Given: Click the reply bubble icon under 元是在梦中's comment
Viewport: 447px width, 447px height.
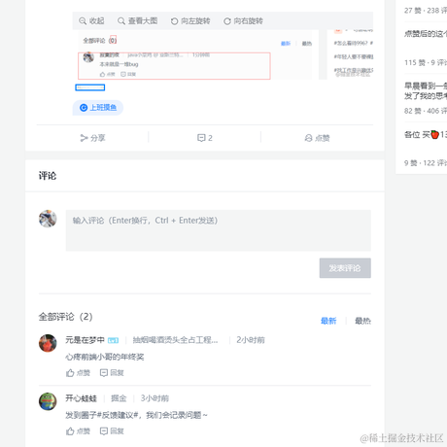Looking at the screenshot, I should point(104,373).
